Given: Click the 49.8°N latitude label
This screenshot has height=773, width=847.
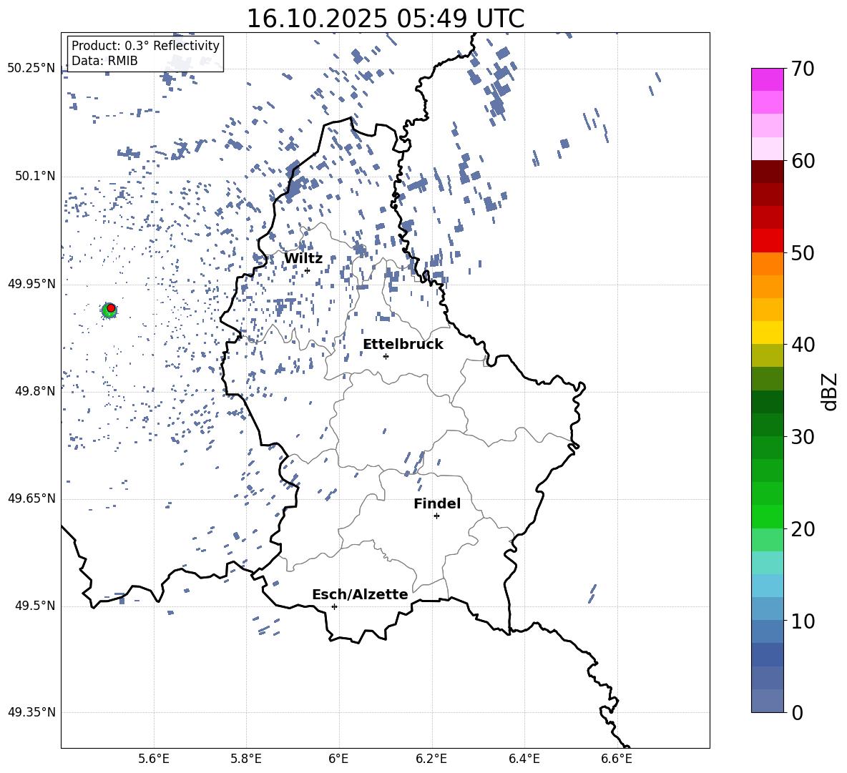Looking at the screenshot, I should [x=35, y=391].
